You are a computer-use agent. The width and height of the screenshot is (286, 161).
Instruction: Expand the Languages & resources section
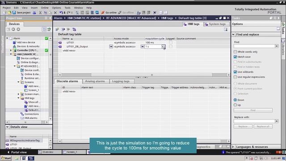(233, 147)
